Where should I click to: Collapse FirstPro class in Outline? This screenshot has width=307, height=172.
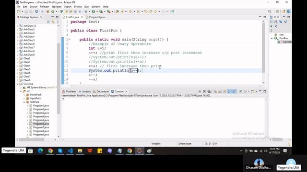pyautogui.click(x=272, y=38)
